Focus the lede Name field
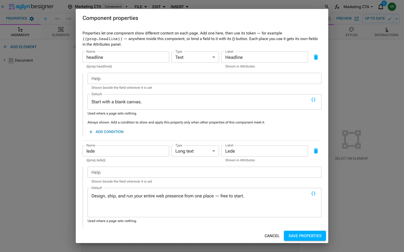 click(x=126, y=151)
